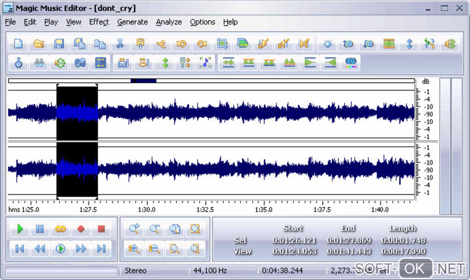Image resolution: width=470 pixels, height=280 pixels.
Task: Click the Redo curved arrow icon
Action: coord(202,44)
